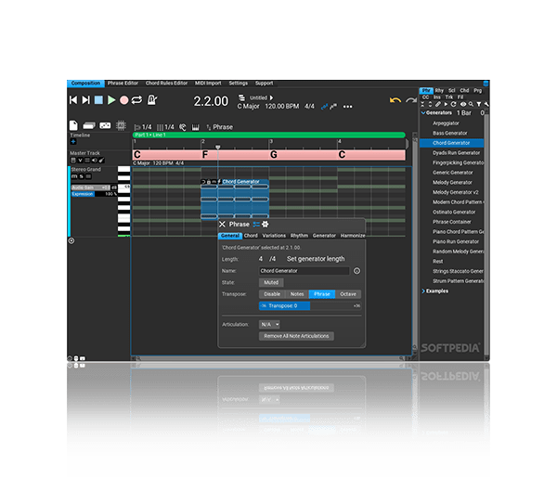Click the stacked list icon beside Untitled
Viewport: 557px width, 504px height.
click(242, 97)
